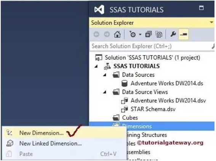Open Properties with the wrench icon
This screenshot has height=161, width=216.
click(x=173, y=34)
